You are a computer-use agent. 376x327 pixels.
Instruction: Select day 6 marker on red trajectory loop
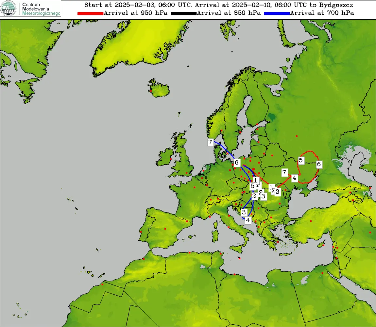tap(319, 164)
